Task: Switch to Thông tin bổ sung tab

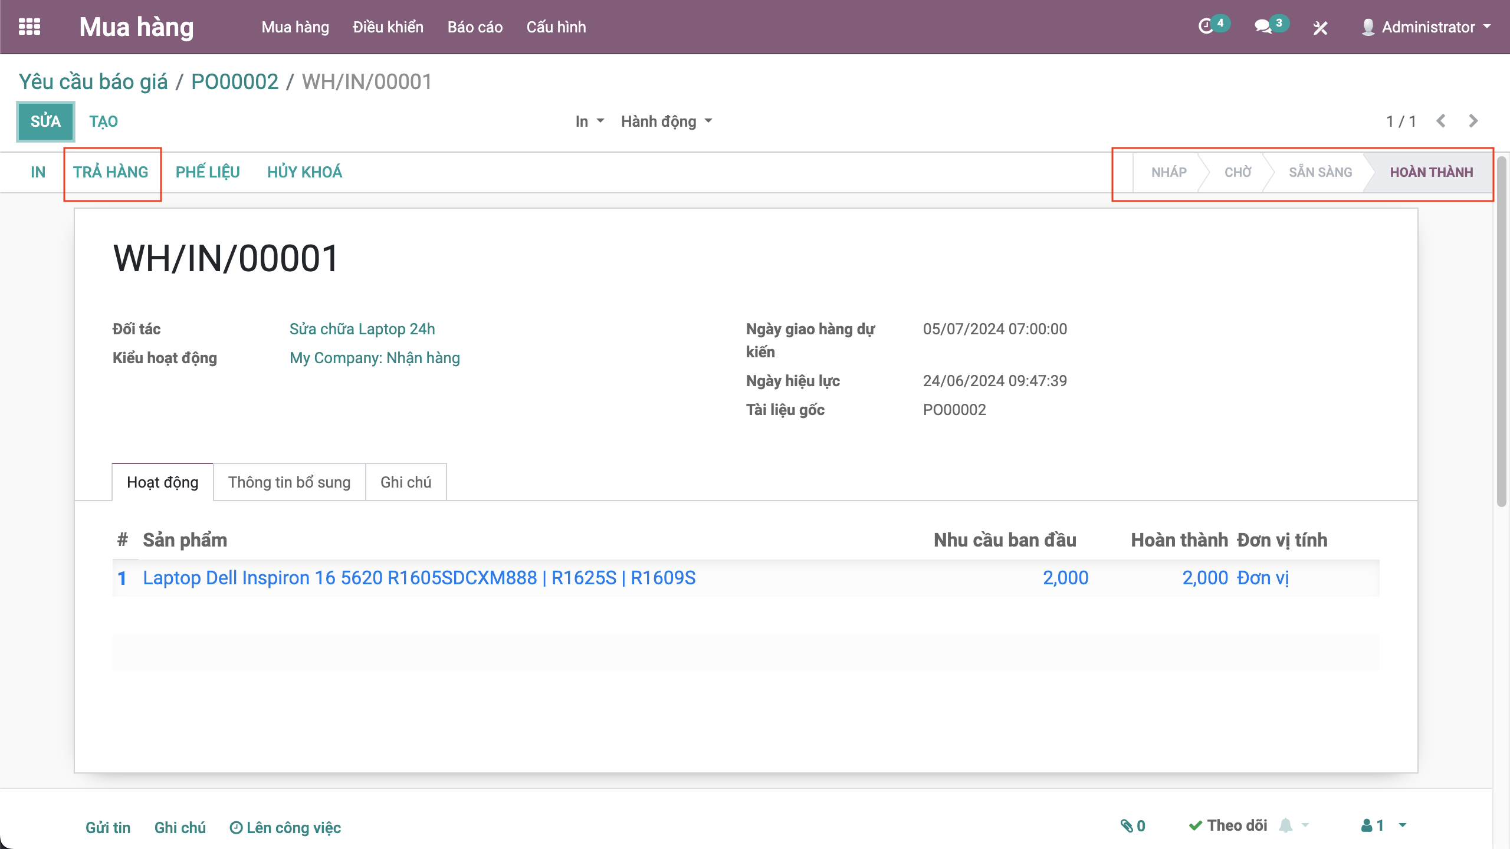Action: pyautogui.click(x=289, y=482)
